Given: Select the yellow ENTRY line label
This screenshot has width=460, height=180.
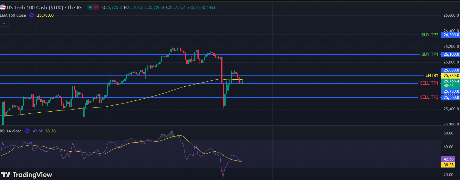Looking at the screenshot, I should pos(432,75).
